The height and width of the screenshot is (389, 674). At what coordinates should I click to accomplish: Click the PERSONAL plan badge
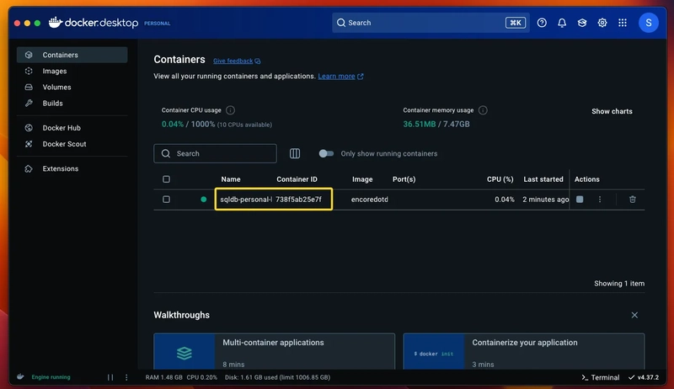[157, 24]
